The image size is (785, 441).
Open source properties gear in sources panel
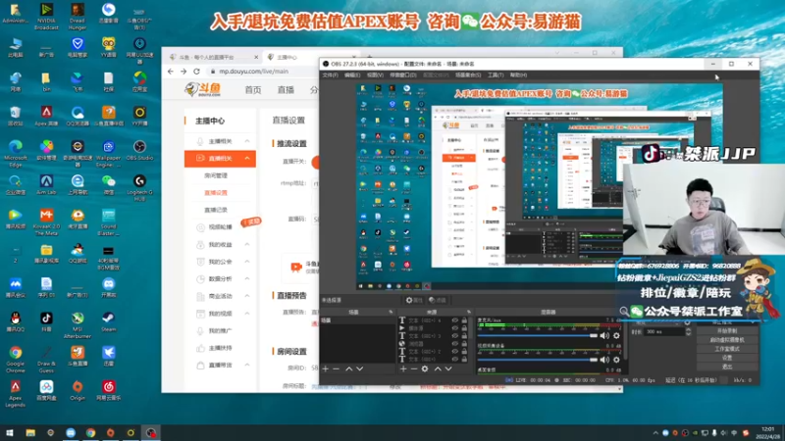425,369
